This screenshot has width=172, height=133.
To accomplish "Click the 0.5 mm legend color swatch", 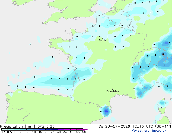I will (x=11, y=129).
